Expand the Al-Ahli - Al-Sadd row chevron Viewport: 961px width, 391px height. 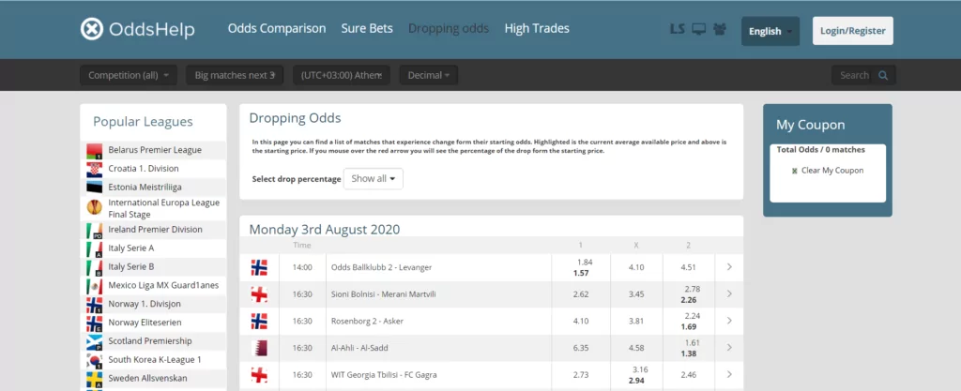(729, 348)
